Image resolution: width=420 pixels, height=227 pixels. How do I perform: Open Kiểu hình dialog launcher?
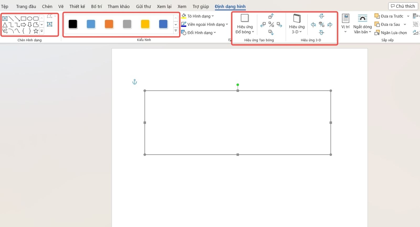[230, 40]
